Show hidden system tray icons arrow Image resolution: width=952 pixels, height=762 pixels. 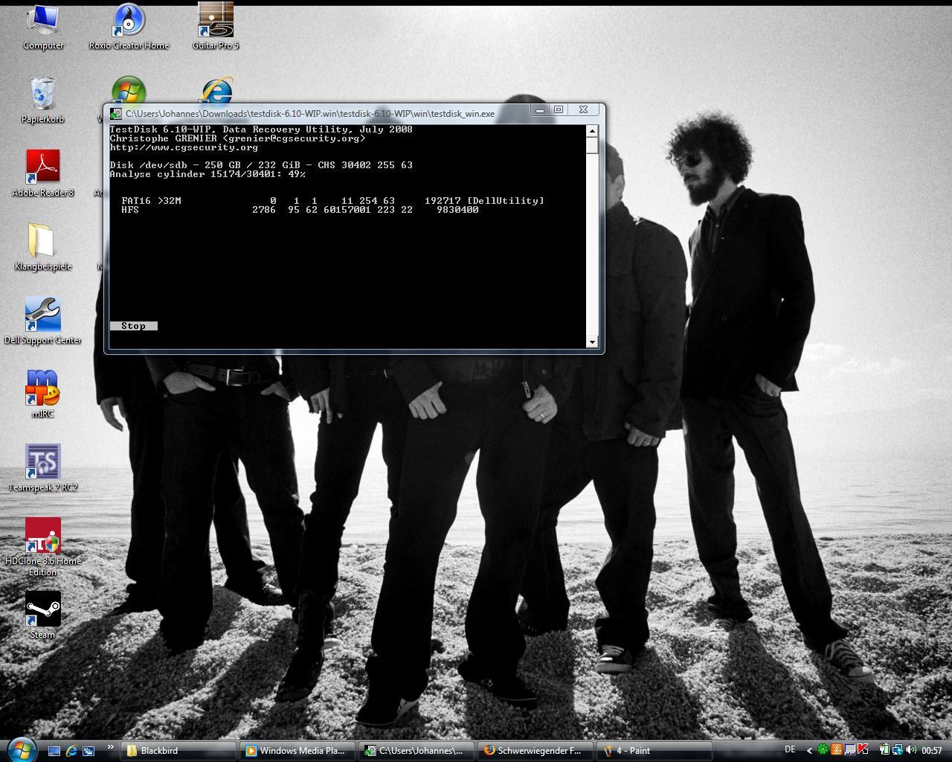[x=809, y=750]
